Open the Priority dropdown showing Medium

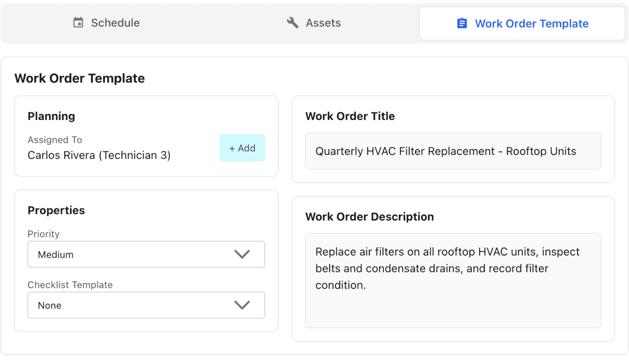pos(146,254)
